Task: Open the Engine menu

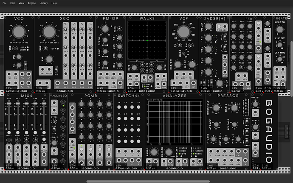Action: [x=32, y=3]
